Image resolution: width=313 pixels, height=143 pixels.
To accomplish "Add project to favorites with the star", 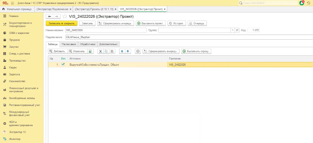I will 65,16.
